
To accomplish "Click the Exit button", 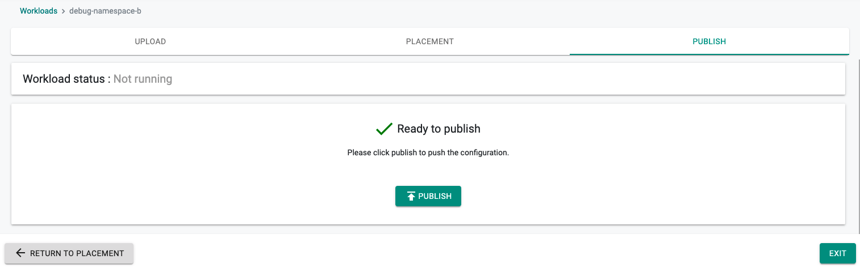I will click(x=838, y=253).
